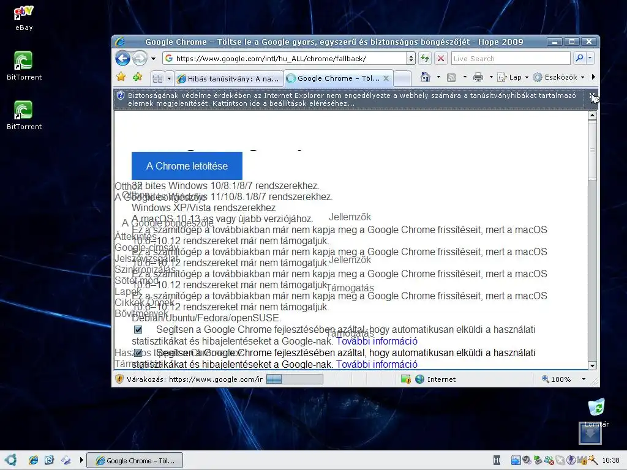
Task: Launch Internet Explorer from quick launch
Action: 34,460
